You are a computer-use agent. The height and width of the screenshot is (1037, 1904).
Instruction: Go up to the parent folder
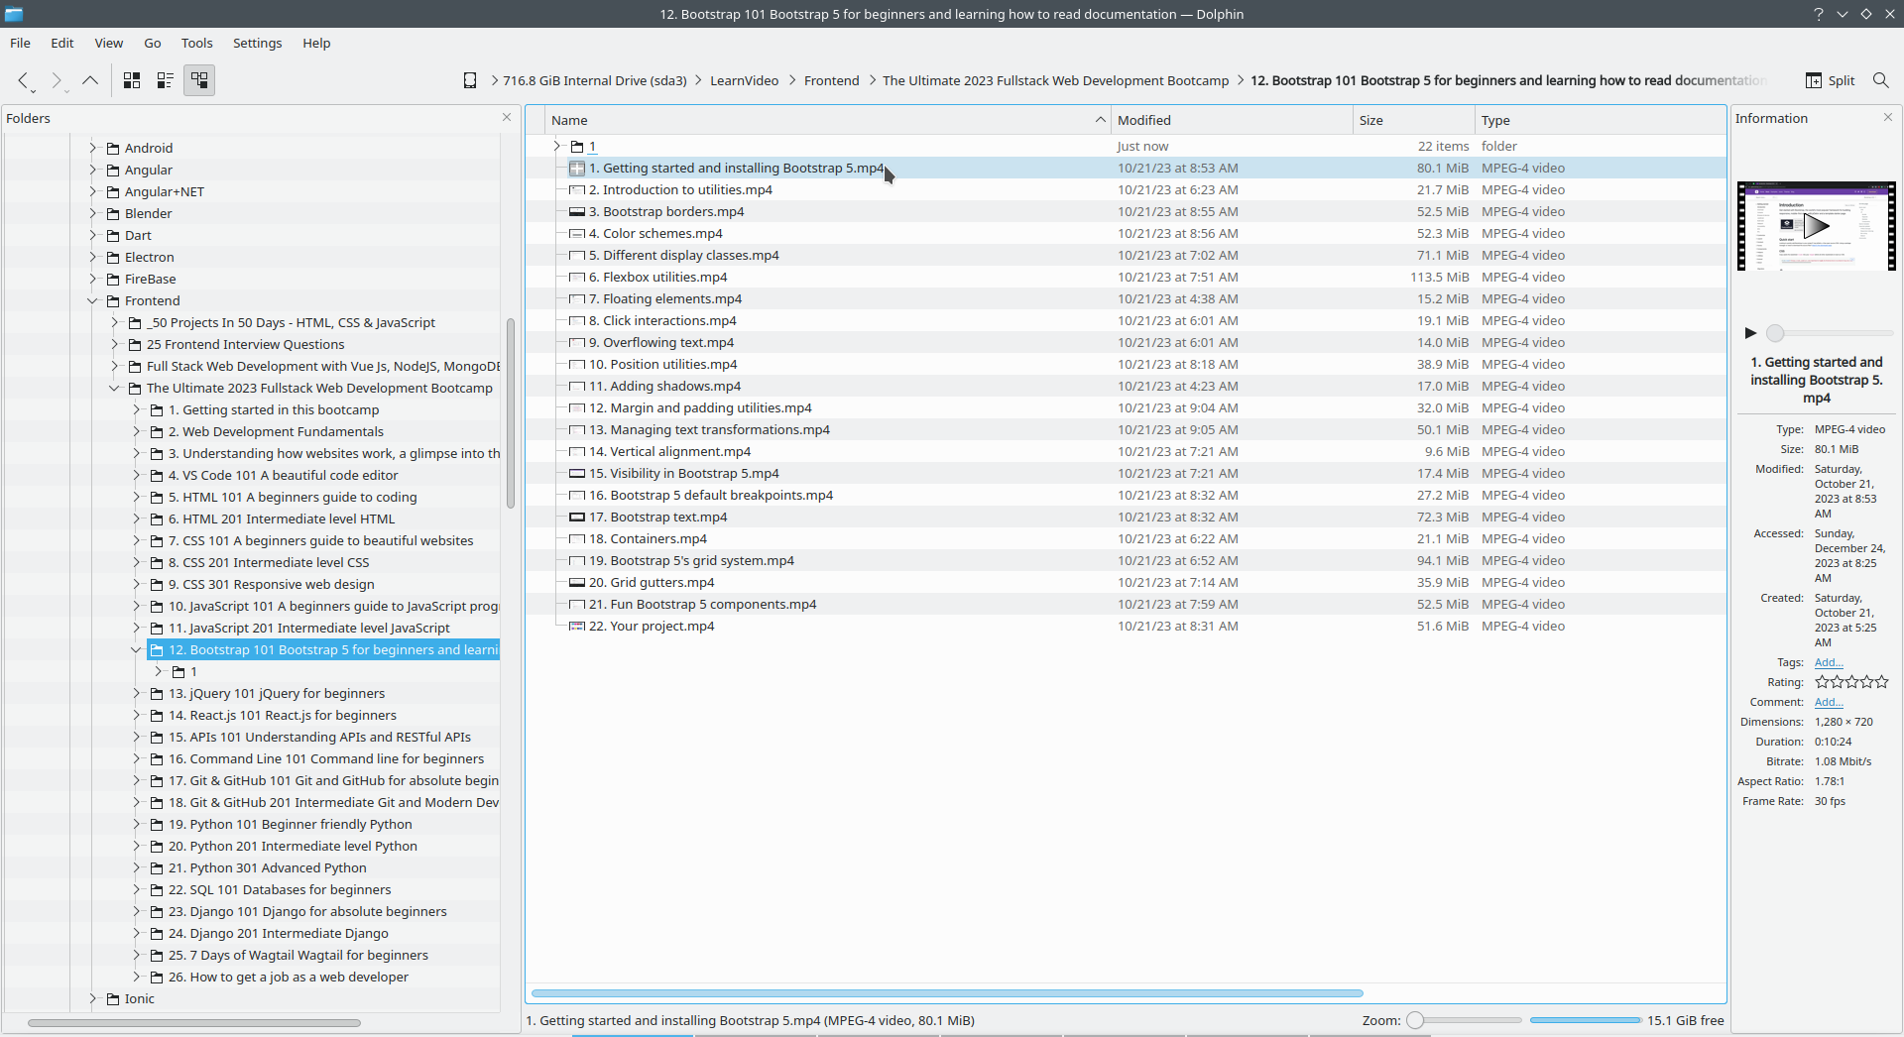(90, 80)
